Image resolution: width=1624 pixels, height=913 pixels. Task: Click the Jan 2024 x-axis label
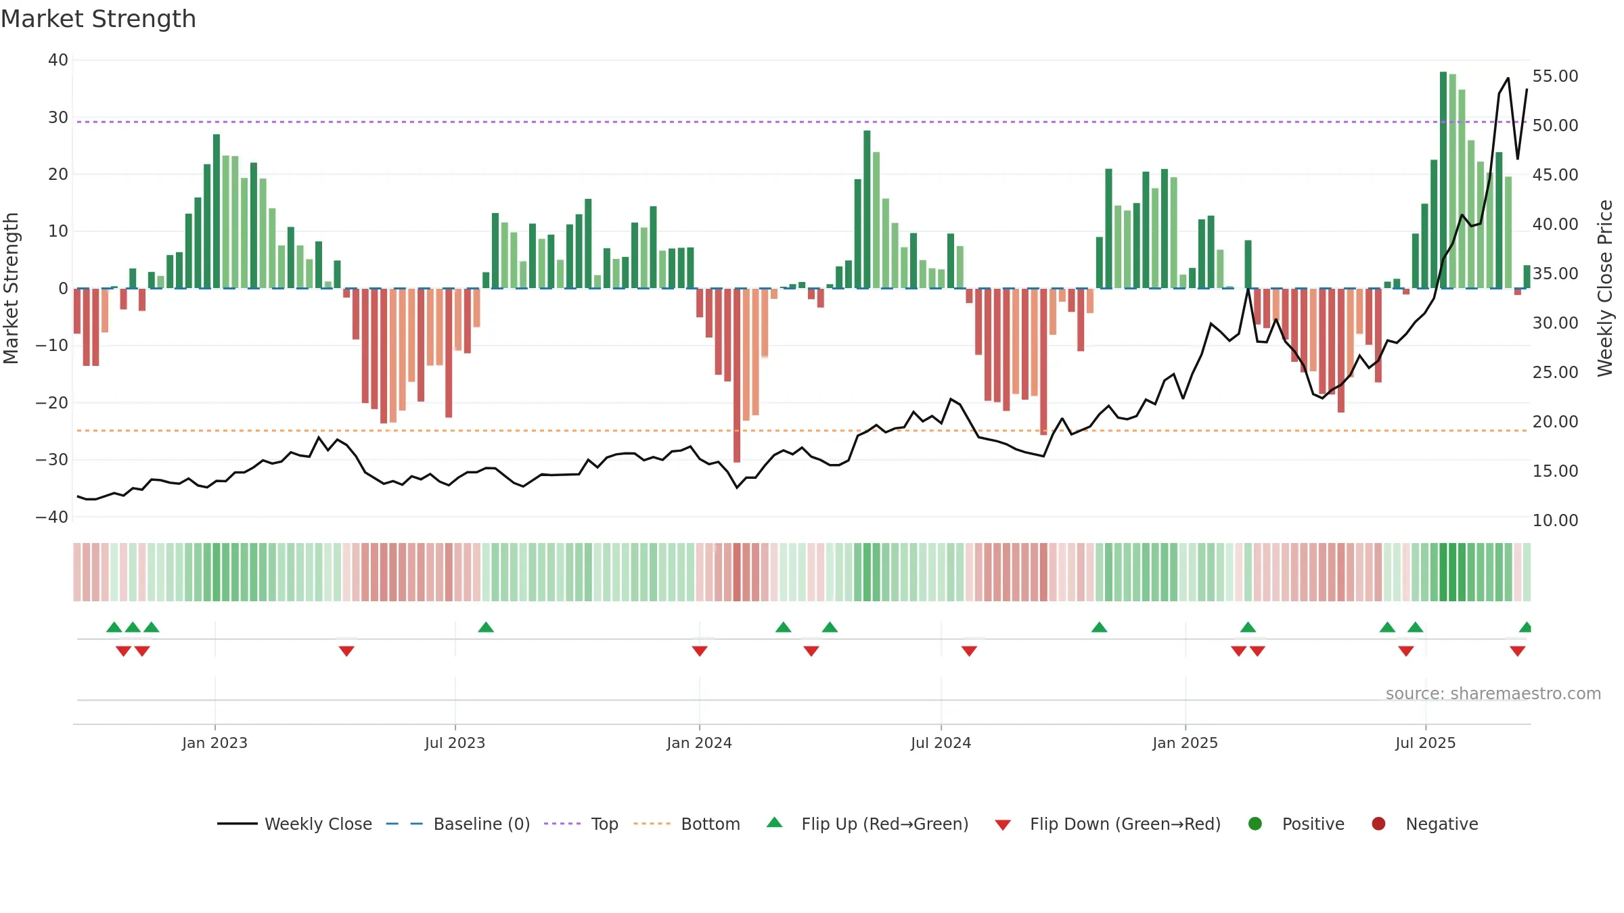699,743
